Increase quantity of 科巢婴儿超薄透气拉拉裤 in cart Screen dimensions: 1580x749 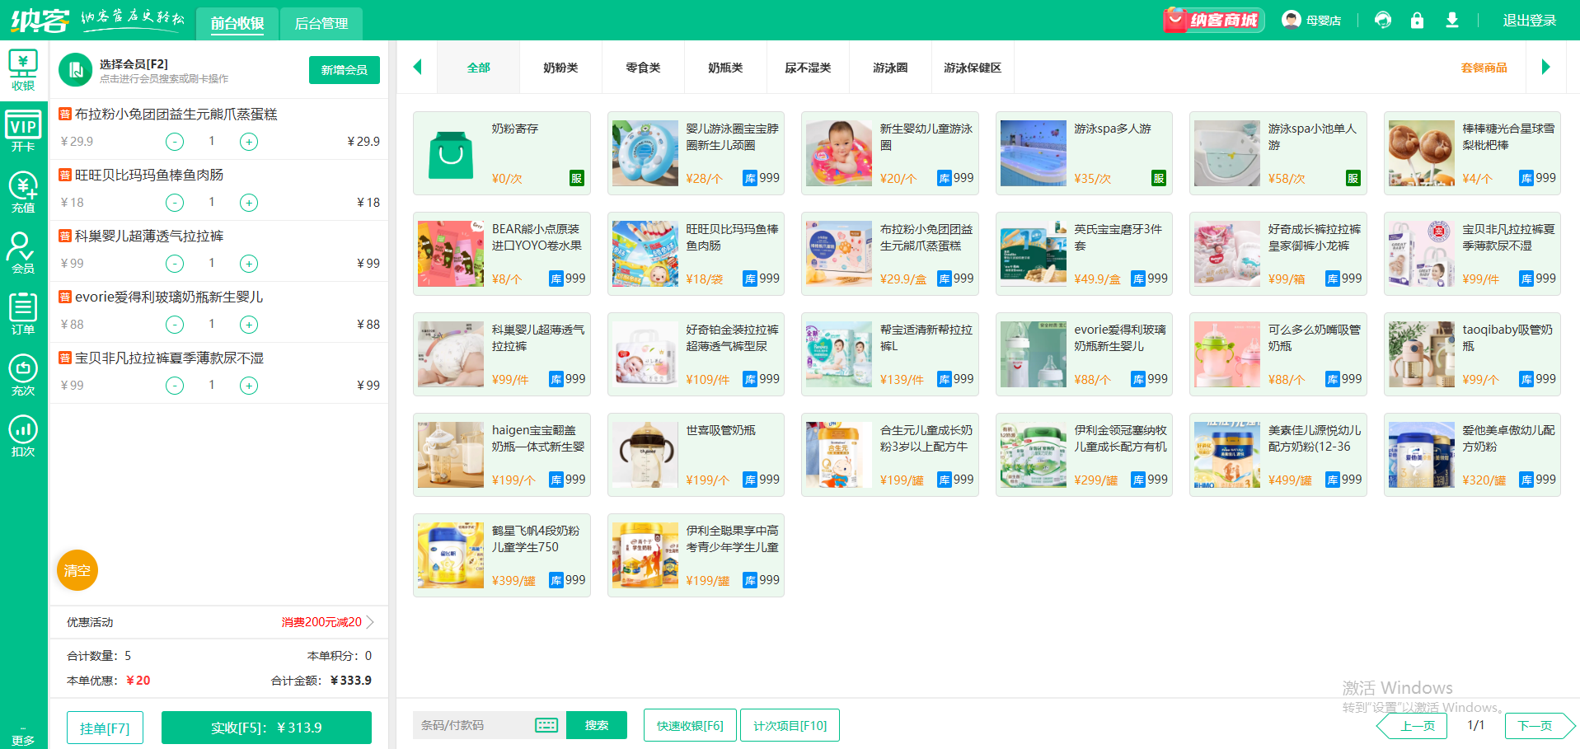[249, 264]
